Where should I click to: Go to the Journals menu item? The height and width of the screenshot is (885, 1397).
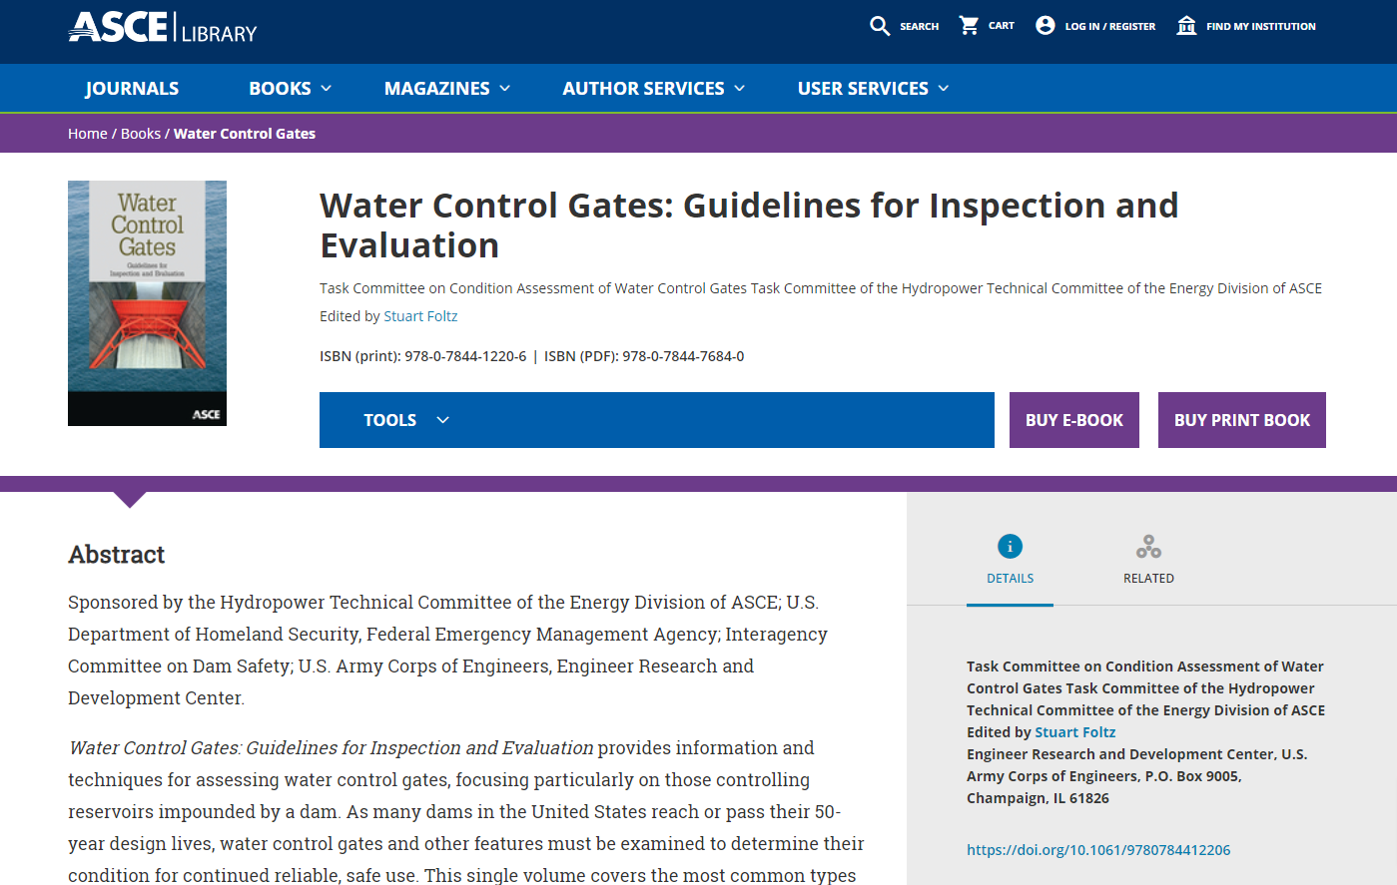(x=132, y=89)
